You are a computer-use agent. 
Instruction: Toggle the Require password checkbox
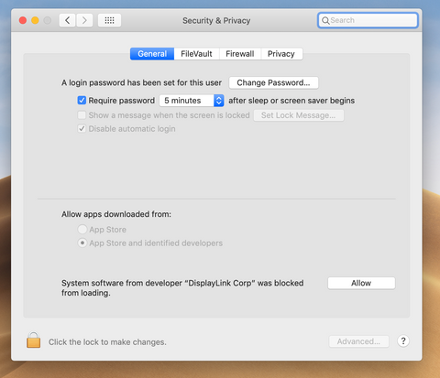click(82, 100)
